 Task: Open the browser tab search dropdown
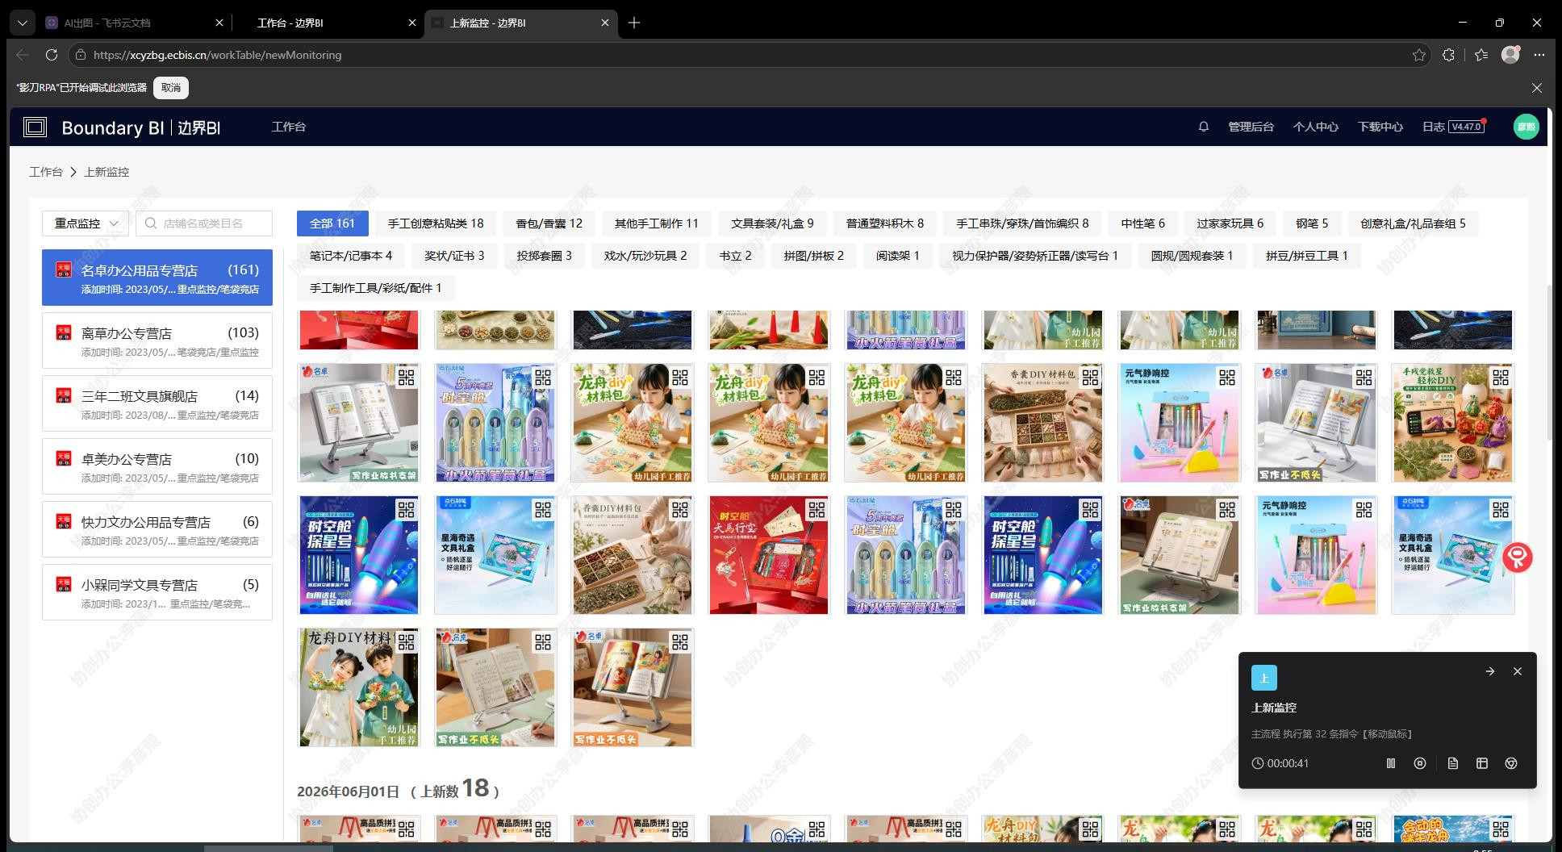click(23, 23)
